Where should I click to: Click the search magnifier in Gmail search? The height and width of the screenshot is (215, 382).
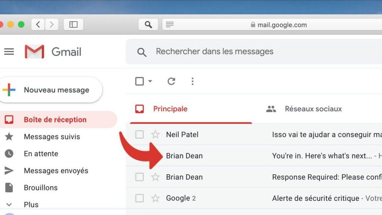[142, 52]
